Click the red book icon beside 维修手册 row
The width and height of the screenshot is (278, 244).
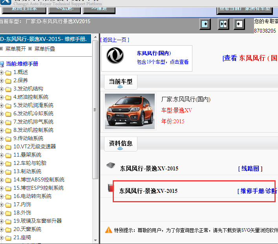pos(111,188)
